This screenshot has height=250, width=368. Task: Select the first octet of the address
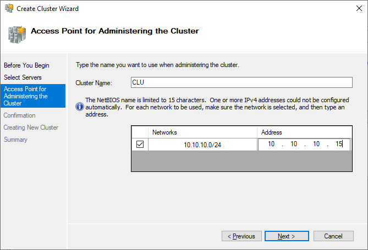(x=271, y=144)
